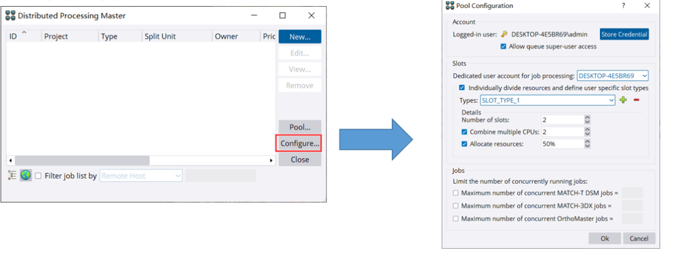Click the Pool Configuration title bar icon
The image size is (679, 256).
click(449, 6)
